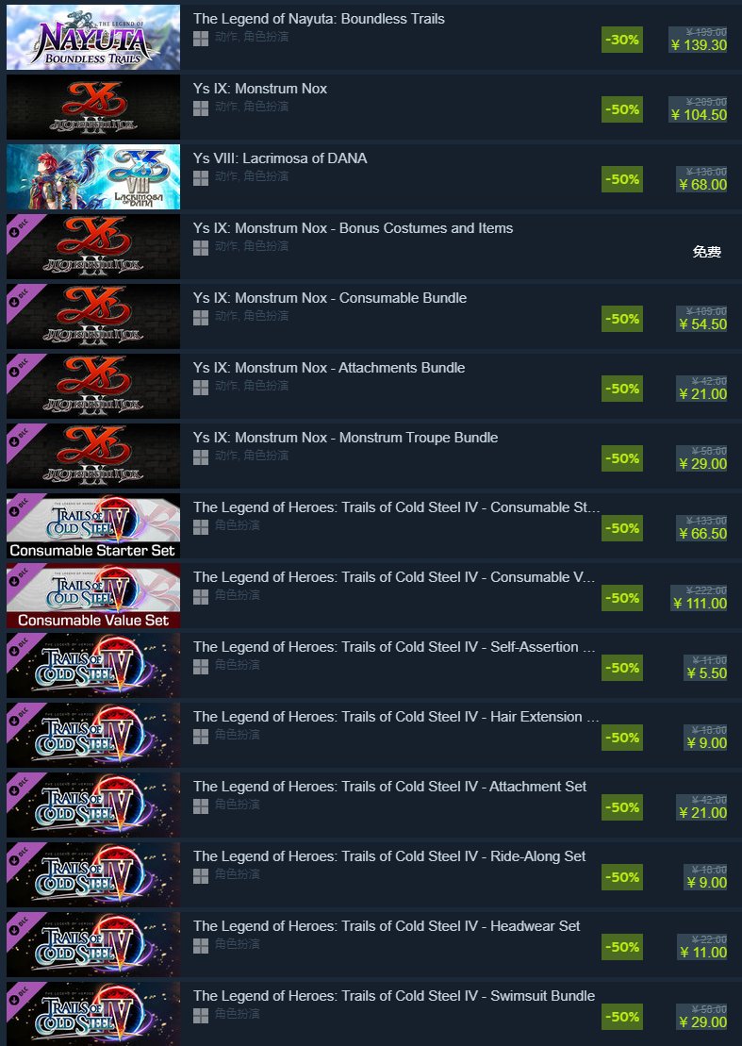Screen dimensions: 742x1046
Task: Click the ¥ 5.50 discounted price
Action: [x=707, y=673]
